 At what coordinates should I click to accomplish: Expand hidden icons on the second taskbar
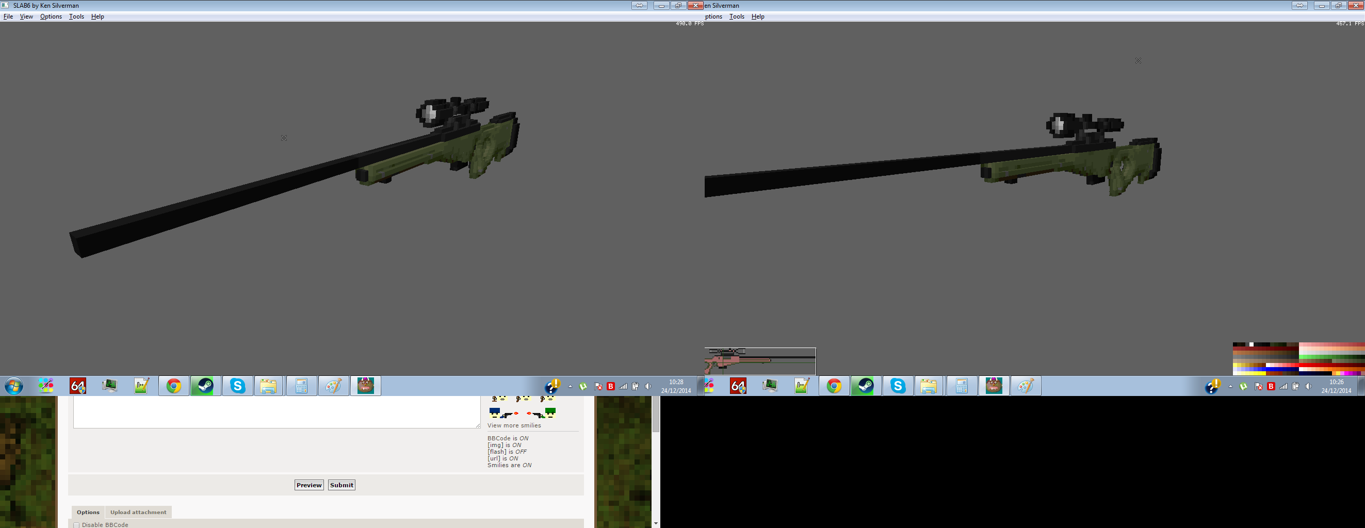[1230, 387]
